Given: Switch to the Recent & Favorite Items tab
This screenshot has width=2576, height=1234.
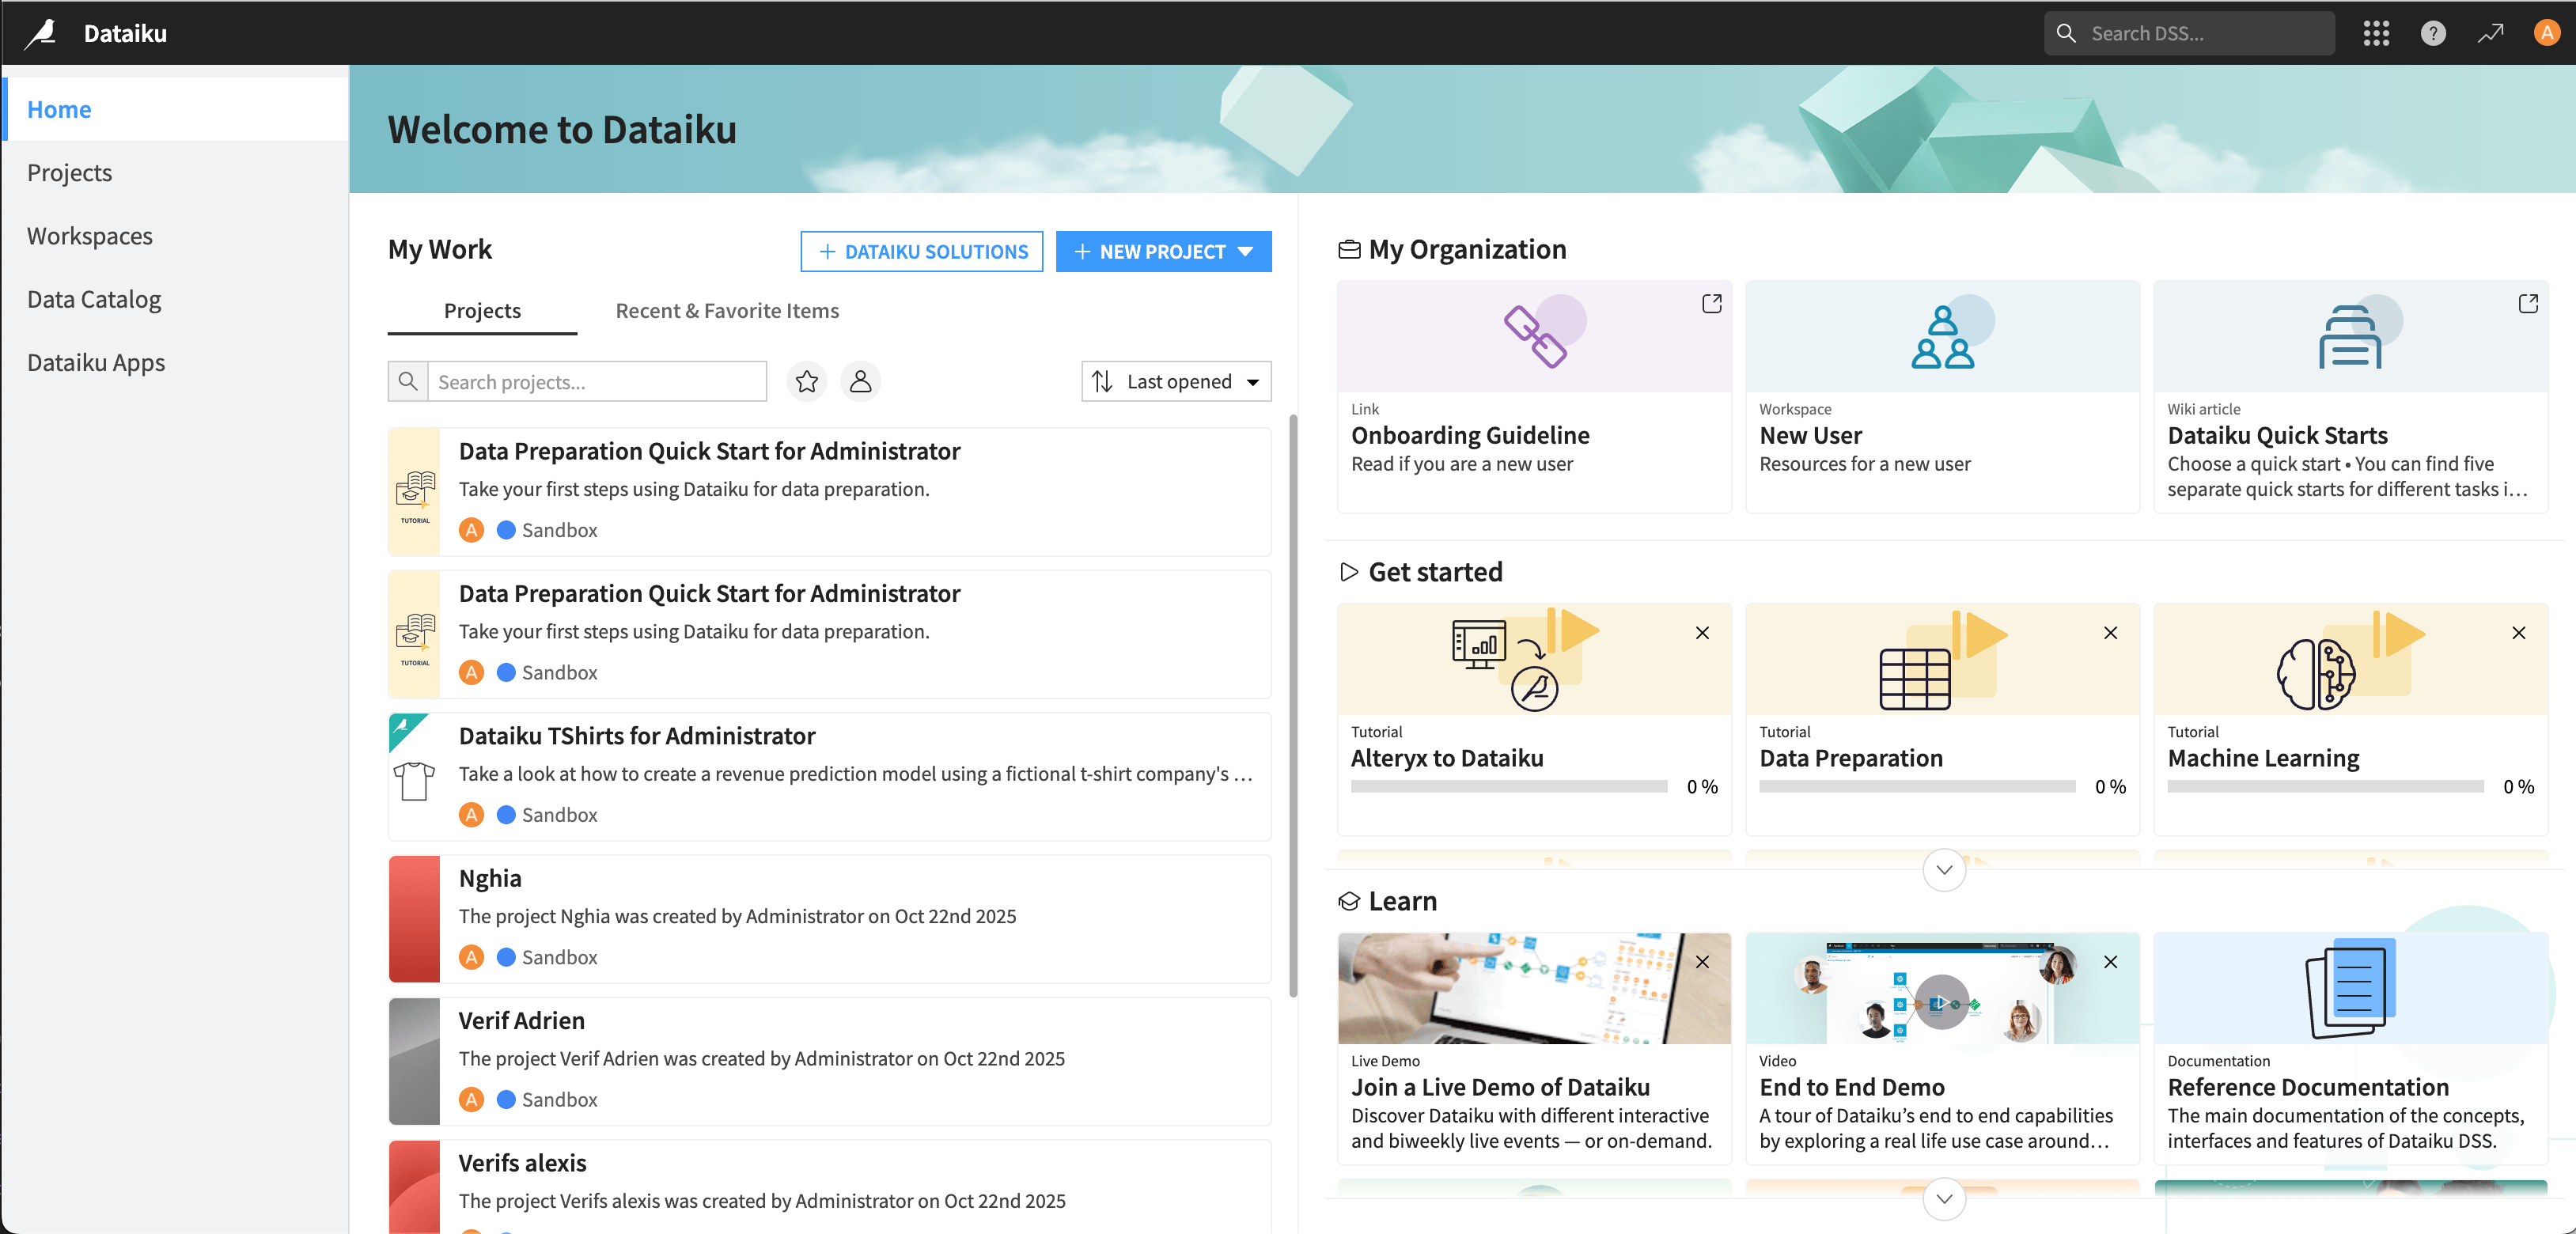Looking at the screenshot, I should [727, 310].
